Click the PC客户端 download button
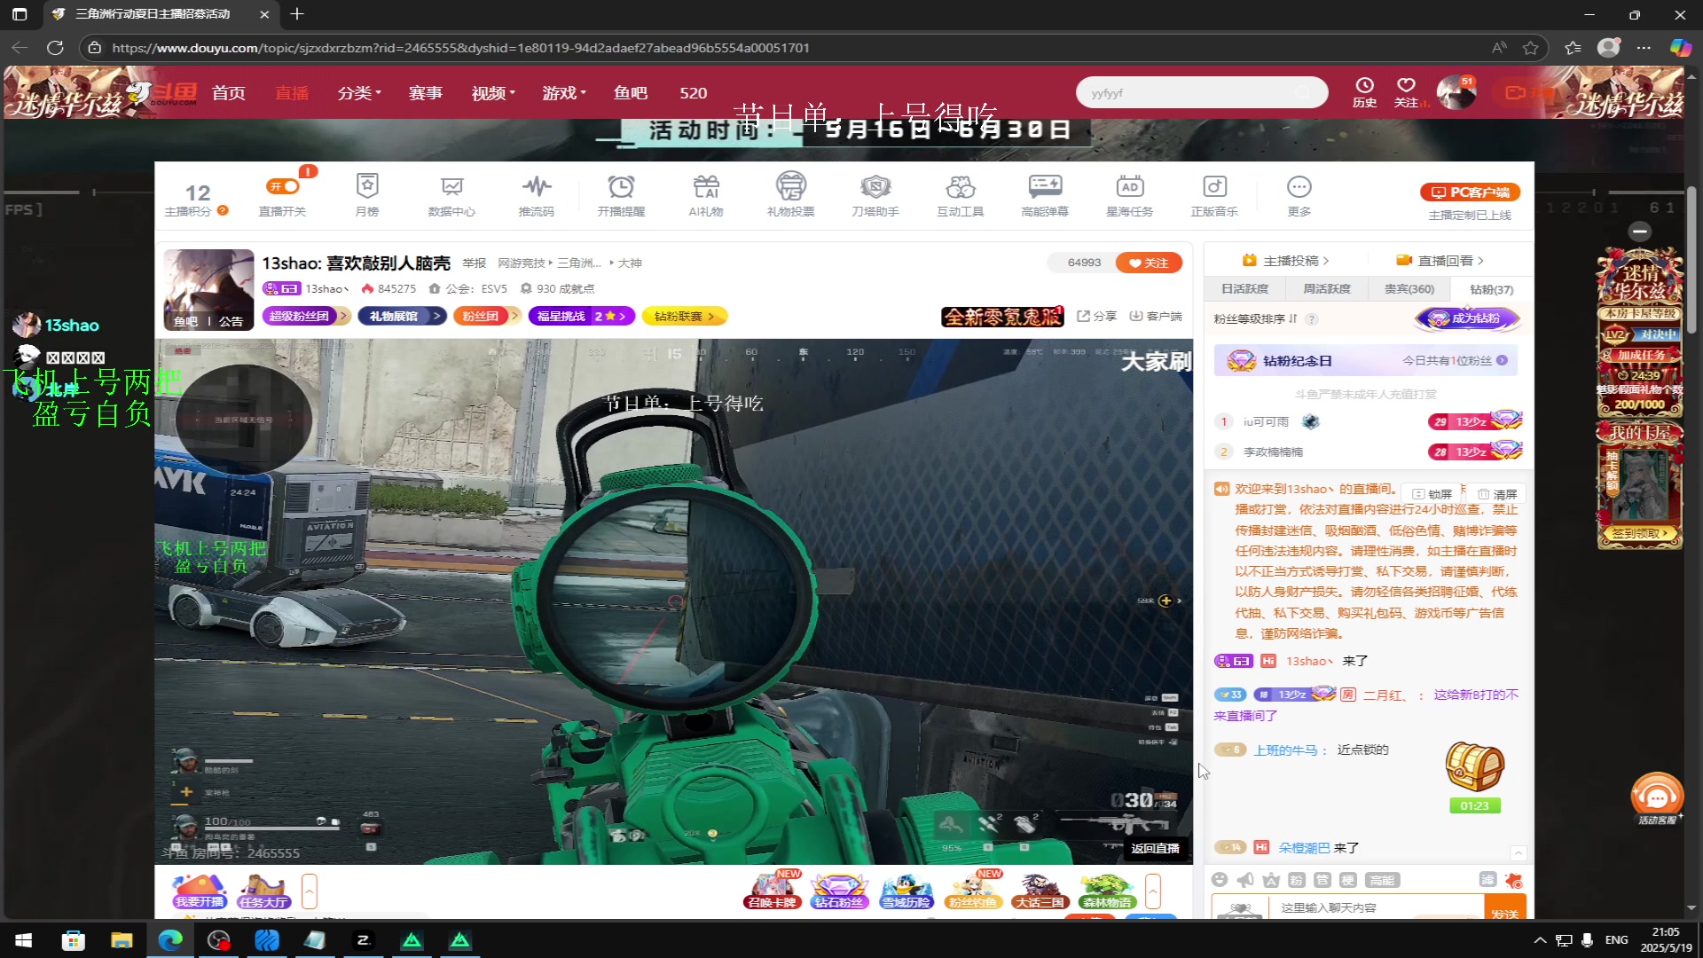The width and height of the screenshot is (1703, 958). point(1470,192)
